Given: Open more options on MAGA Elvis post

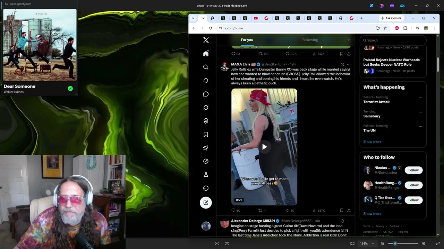Looking at the screenshot, I should pos(349,64).
